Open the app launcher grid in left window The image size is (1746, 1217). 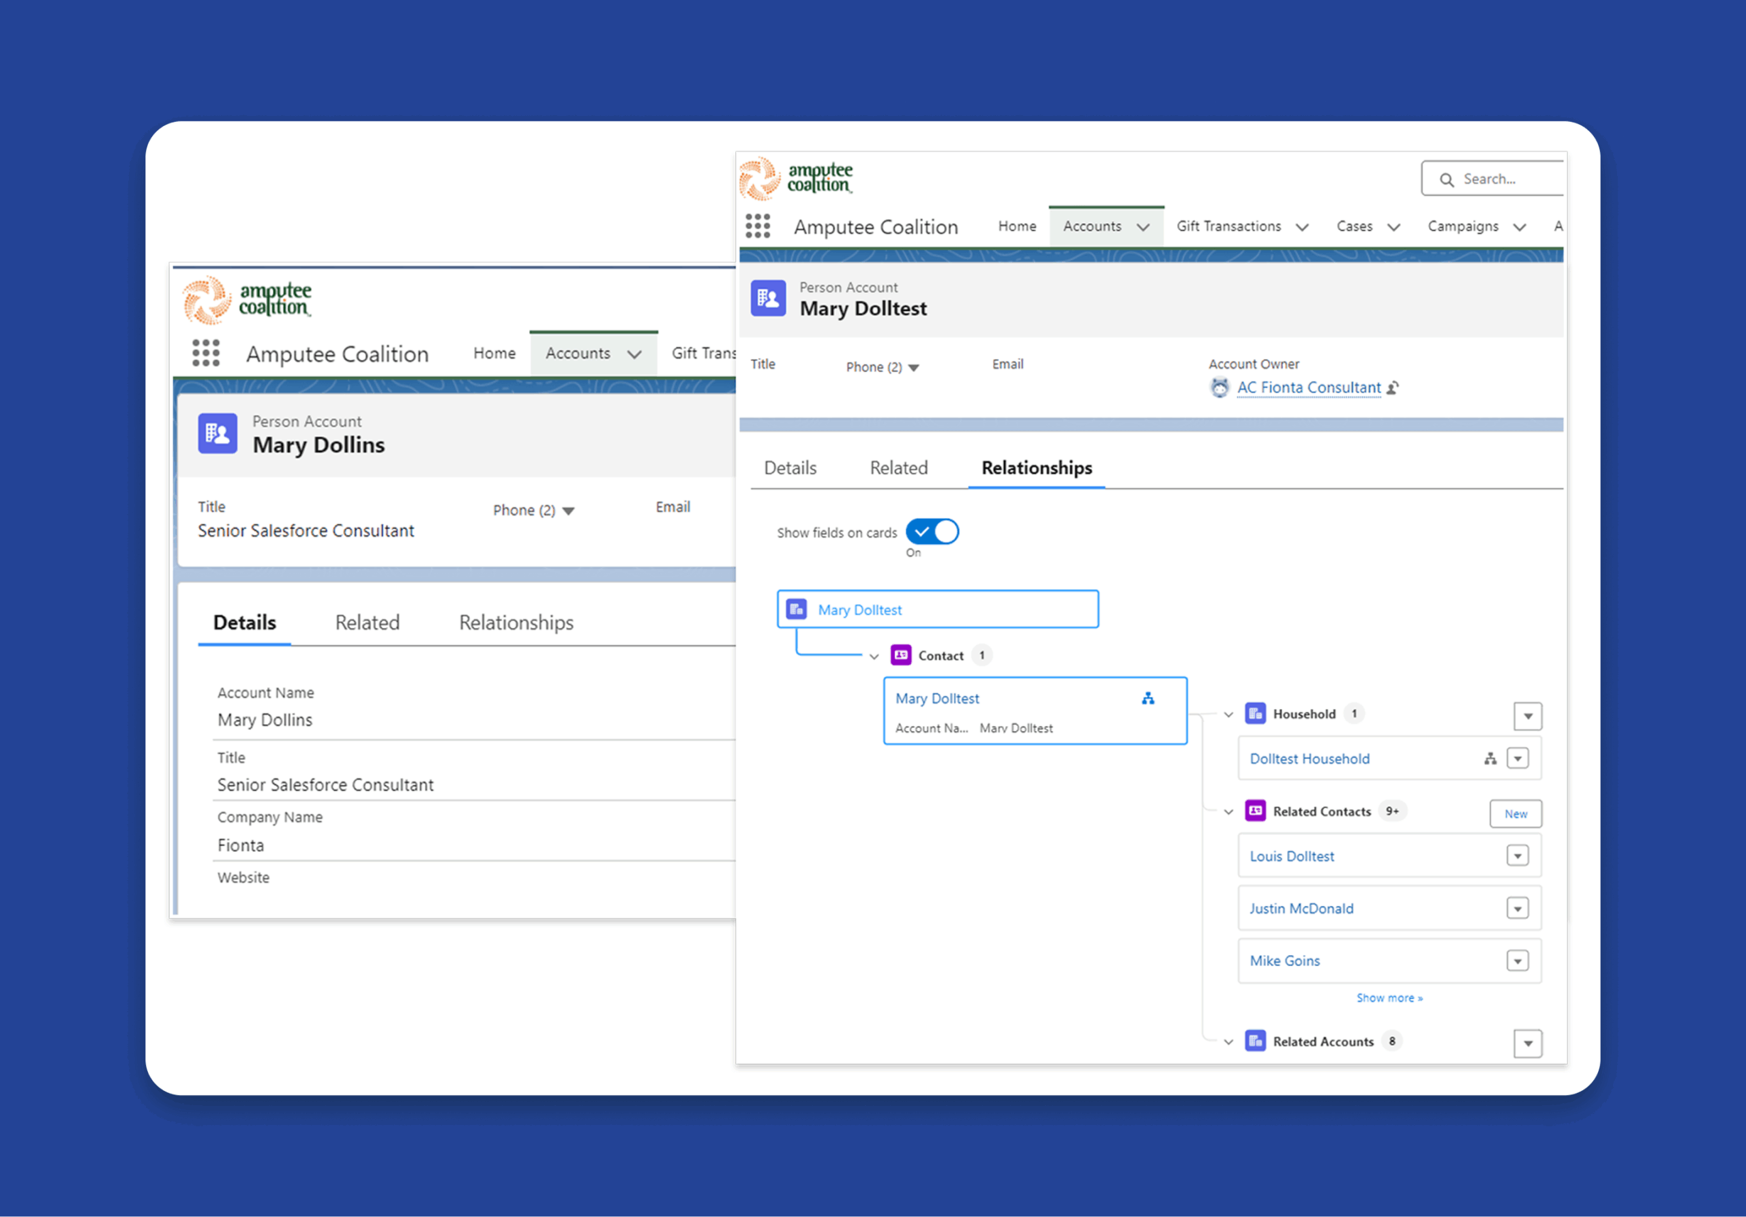coord(205,352)
